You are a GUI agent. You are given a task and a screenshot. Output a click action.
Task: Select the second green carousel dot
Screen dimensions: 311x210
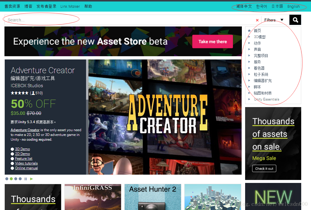coord(11,179)
